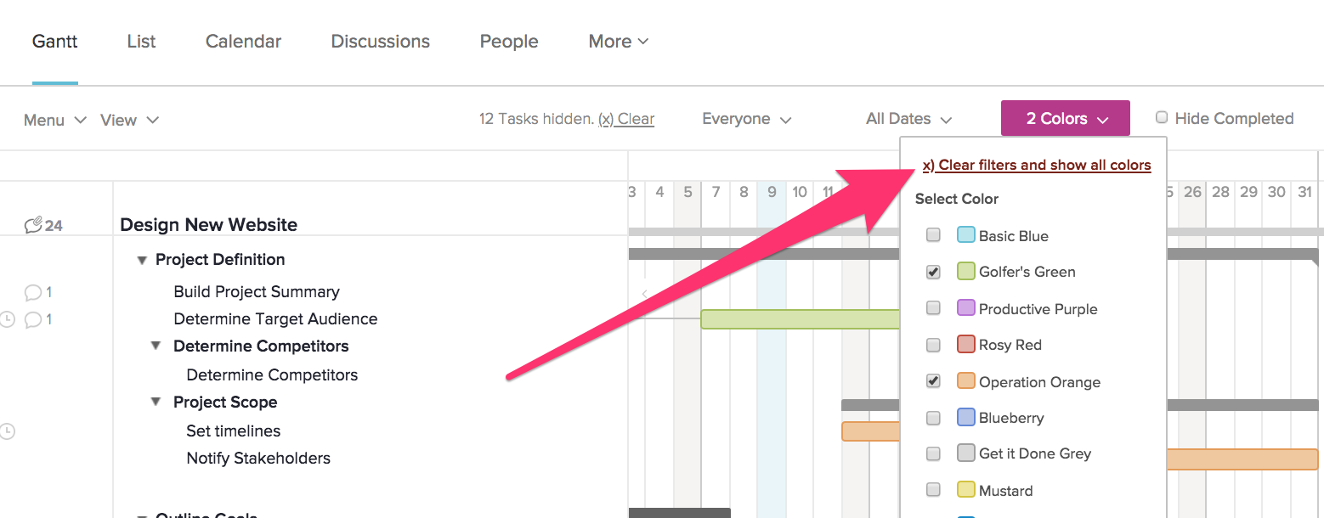
Task: Check the Basic Blue color filter
Action: tap(933, 235)
